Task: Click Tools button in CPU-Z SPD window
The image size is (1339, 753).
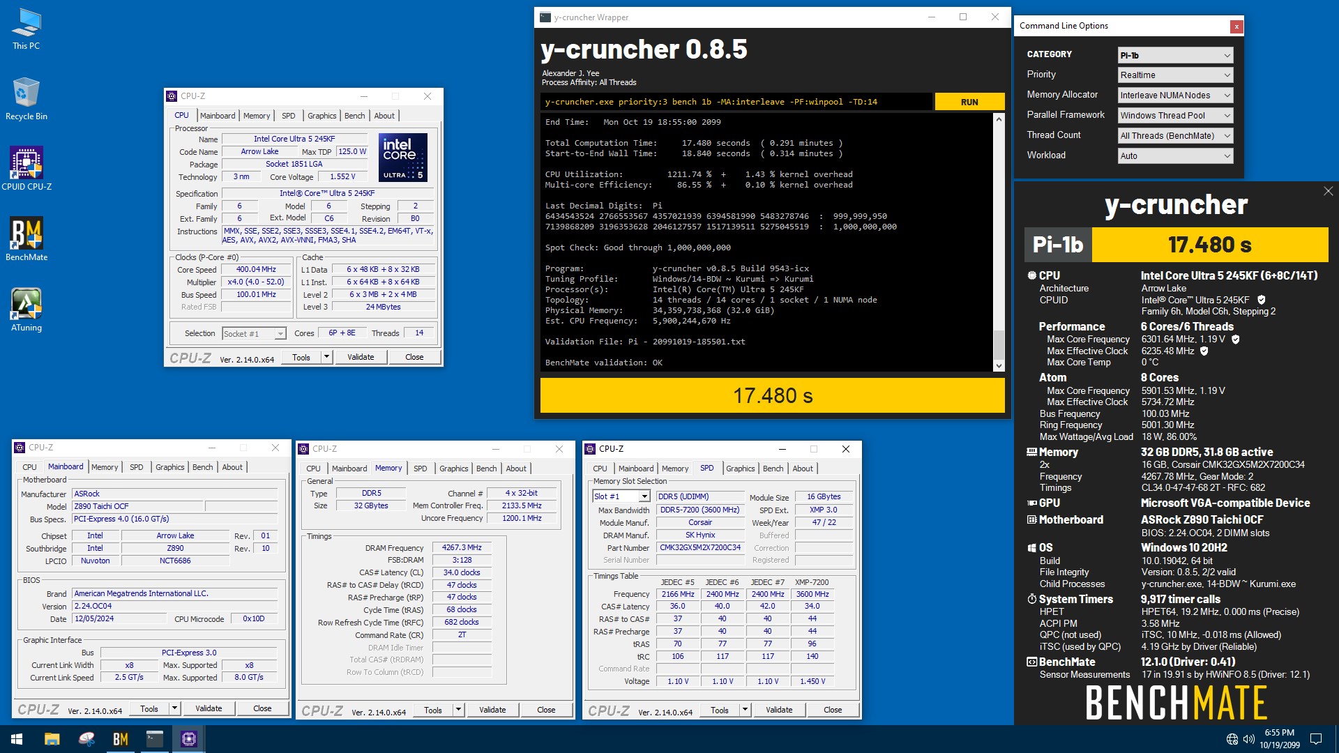Action: [720, 710]
